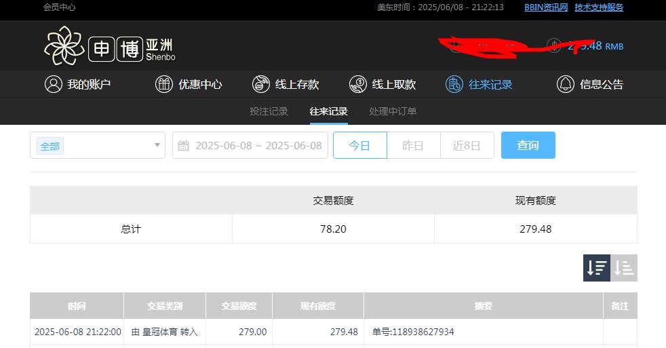Screen dimensions: 666x348
Task: Click 总计 row label
Action: [131, 229]
